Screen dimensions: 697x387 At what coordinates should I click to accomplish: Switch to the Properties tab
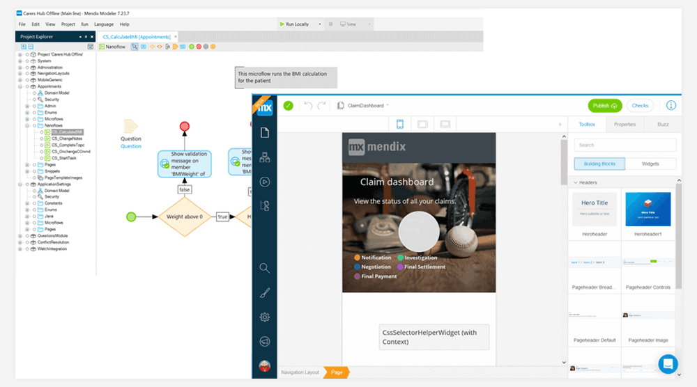pos(625,125)
